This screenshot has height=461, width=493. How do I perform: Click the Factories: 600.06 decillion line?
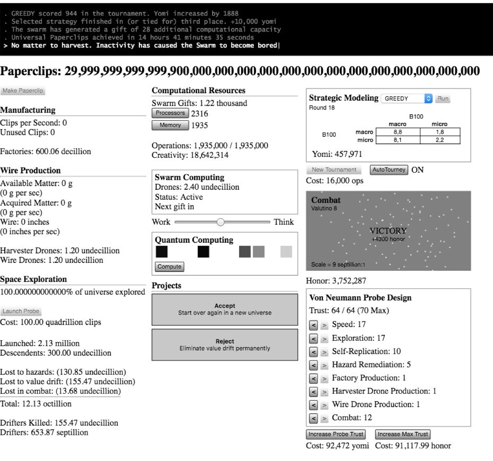coord(46,152)
